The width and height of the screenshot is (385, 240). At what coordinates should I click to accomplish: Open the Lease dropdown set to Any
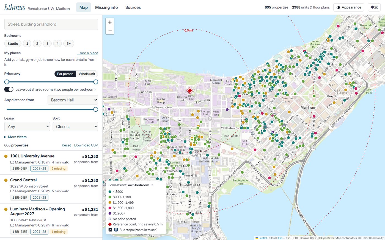[27, 127]
